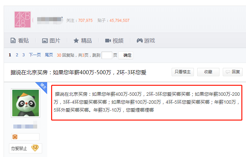Click the 只看楼主 button
This screenshot has width=246, height=157.
(183, 72)
